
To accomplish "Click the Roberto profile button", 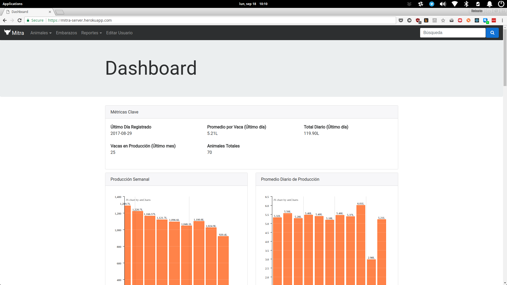I will click(x=477, y=11).
